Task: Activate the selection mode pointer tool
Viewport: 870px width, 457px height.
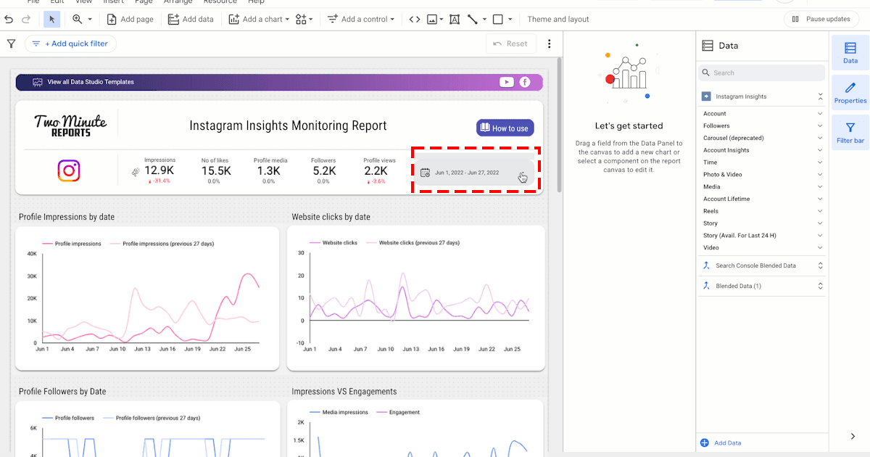Action: [x=51, y=20]
